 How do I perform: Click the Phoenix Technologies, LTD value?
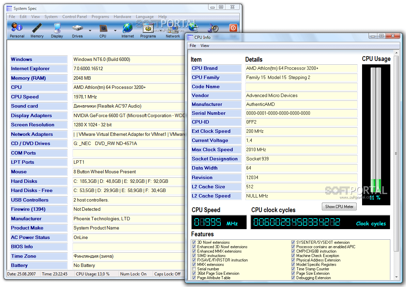[x=102, y=219]
